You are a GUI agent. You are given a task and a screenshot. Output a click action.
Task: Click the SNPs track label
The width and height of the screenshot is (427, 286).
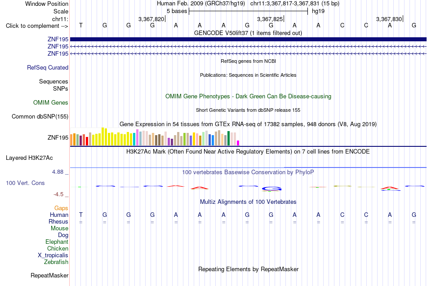tap(61, 89)
